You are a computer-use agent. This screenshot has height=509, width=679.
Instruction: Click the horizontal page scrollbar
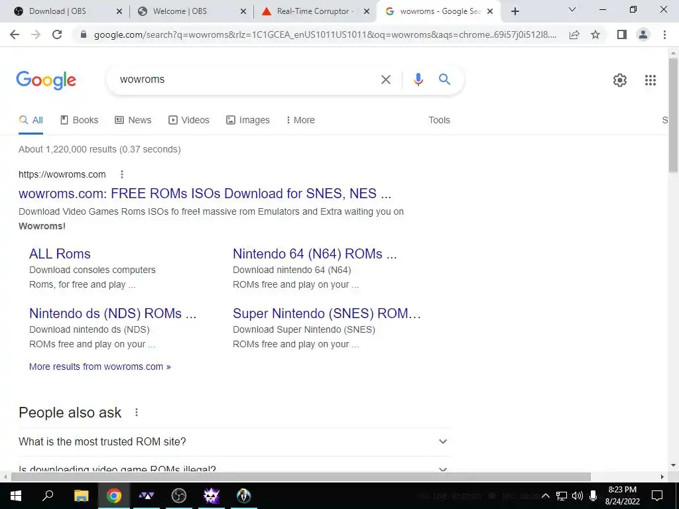coord(300,477)
